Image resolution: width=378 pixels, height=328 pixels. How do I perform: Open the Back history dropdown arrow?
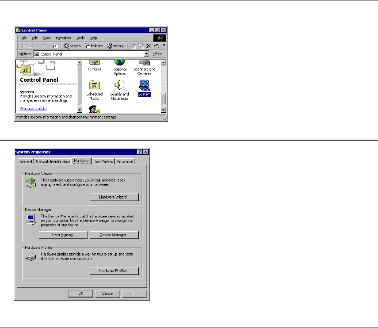tap(38, 46)
